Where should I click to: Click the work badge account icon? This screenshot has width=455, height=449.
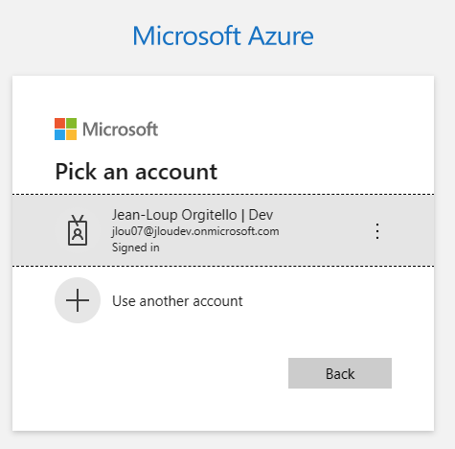click(78, 230)
